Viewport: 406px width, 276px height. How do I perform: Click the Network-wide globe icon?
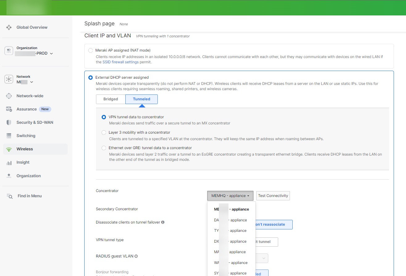[9, 96]
